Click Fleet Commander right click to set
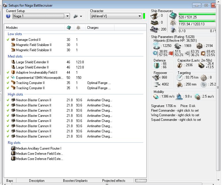This screenshot has width=223, height=185. 175,110
